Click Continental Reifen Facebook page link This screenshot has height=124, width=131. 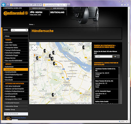tap(19, 118)
